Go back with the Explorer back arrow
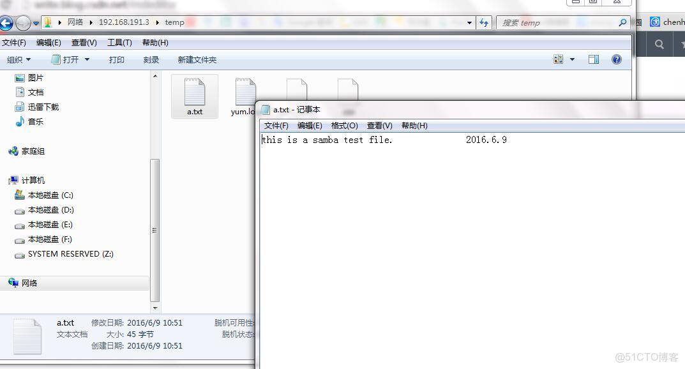685x369 pixels. coord(6,23)
